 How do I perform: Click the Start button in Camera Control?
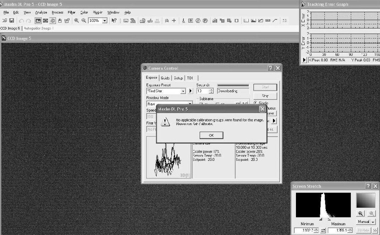click(265, 87)
